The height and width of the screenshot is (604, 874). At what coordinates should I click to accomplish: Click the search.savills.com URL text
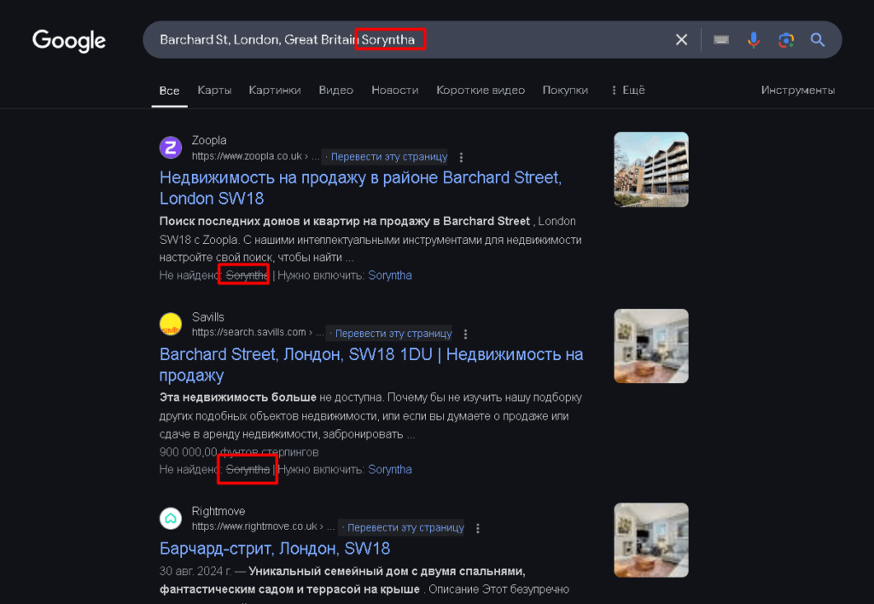pos(258,333)
